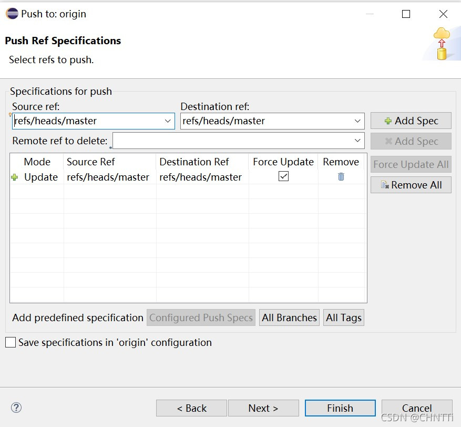Expand the Remote ref to delete dropdown
The image size is (461, 427).
pos(358,141)
